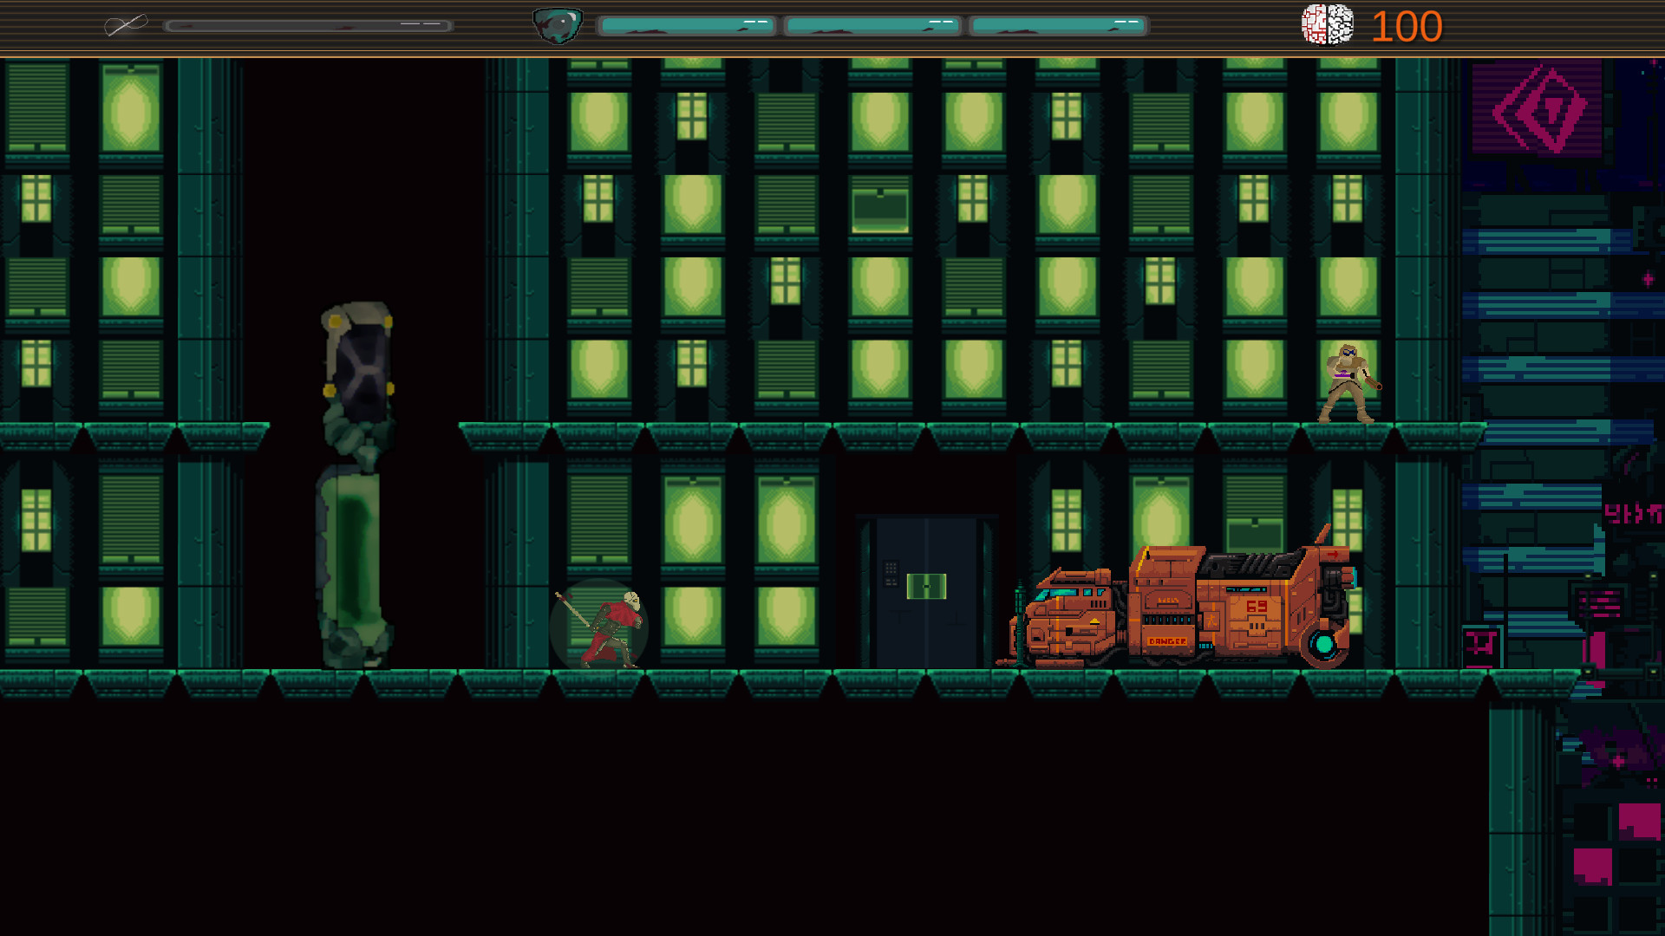Click the gray weapon energy bar
Viewport: 1665px width, 936px height.
coord(308,26)
